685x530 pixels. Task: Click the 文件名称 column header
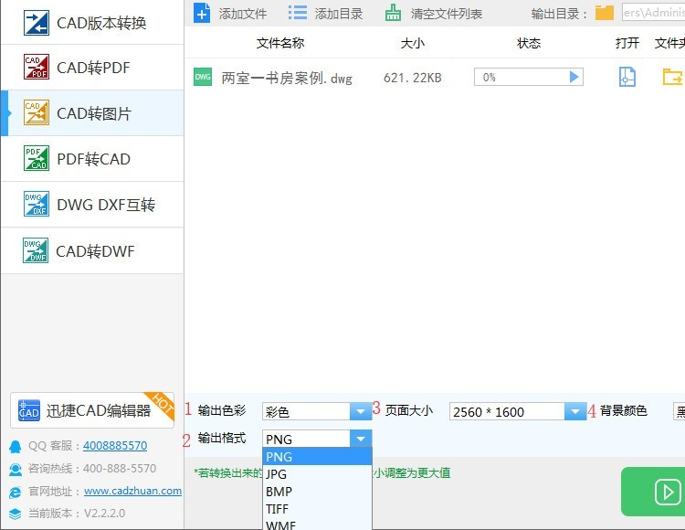coord(280,43)
